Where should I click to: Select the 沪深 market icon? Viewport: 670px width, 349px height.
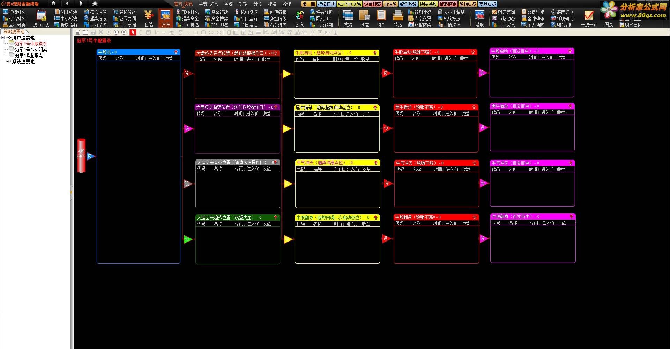[165, 18]
